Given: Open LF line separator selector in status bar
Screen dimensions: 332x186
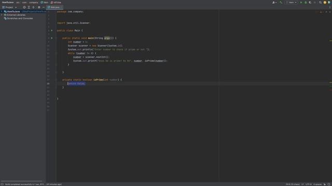Looking at the screenshot, I should pyautogui.click(x=302, y=184).
